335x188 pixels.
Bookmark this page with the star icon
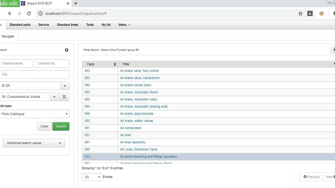(x=300, y=14)
